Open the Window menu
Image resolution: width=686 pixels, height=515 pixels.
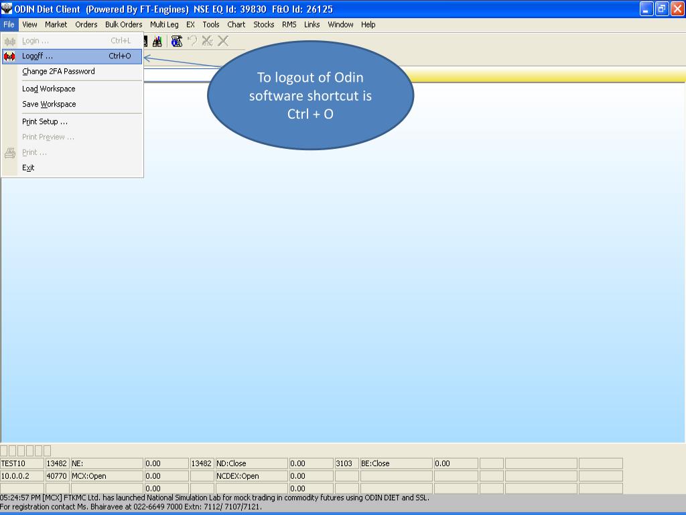(340, 25)
